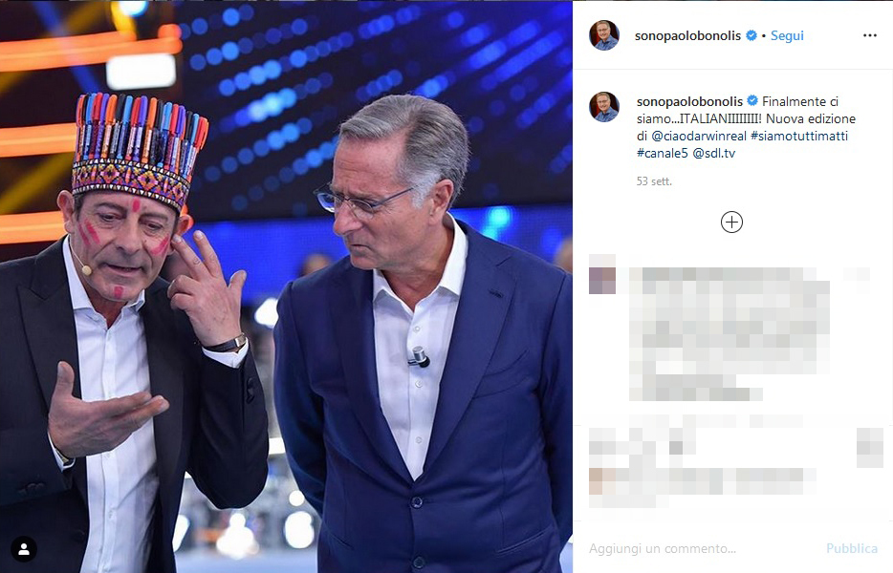
Task: Open header profile avatar of sonopaolobonolis
Action: [603, 35]
